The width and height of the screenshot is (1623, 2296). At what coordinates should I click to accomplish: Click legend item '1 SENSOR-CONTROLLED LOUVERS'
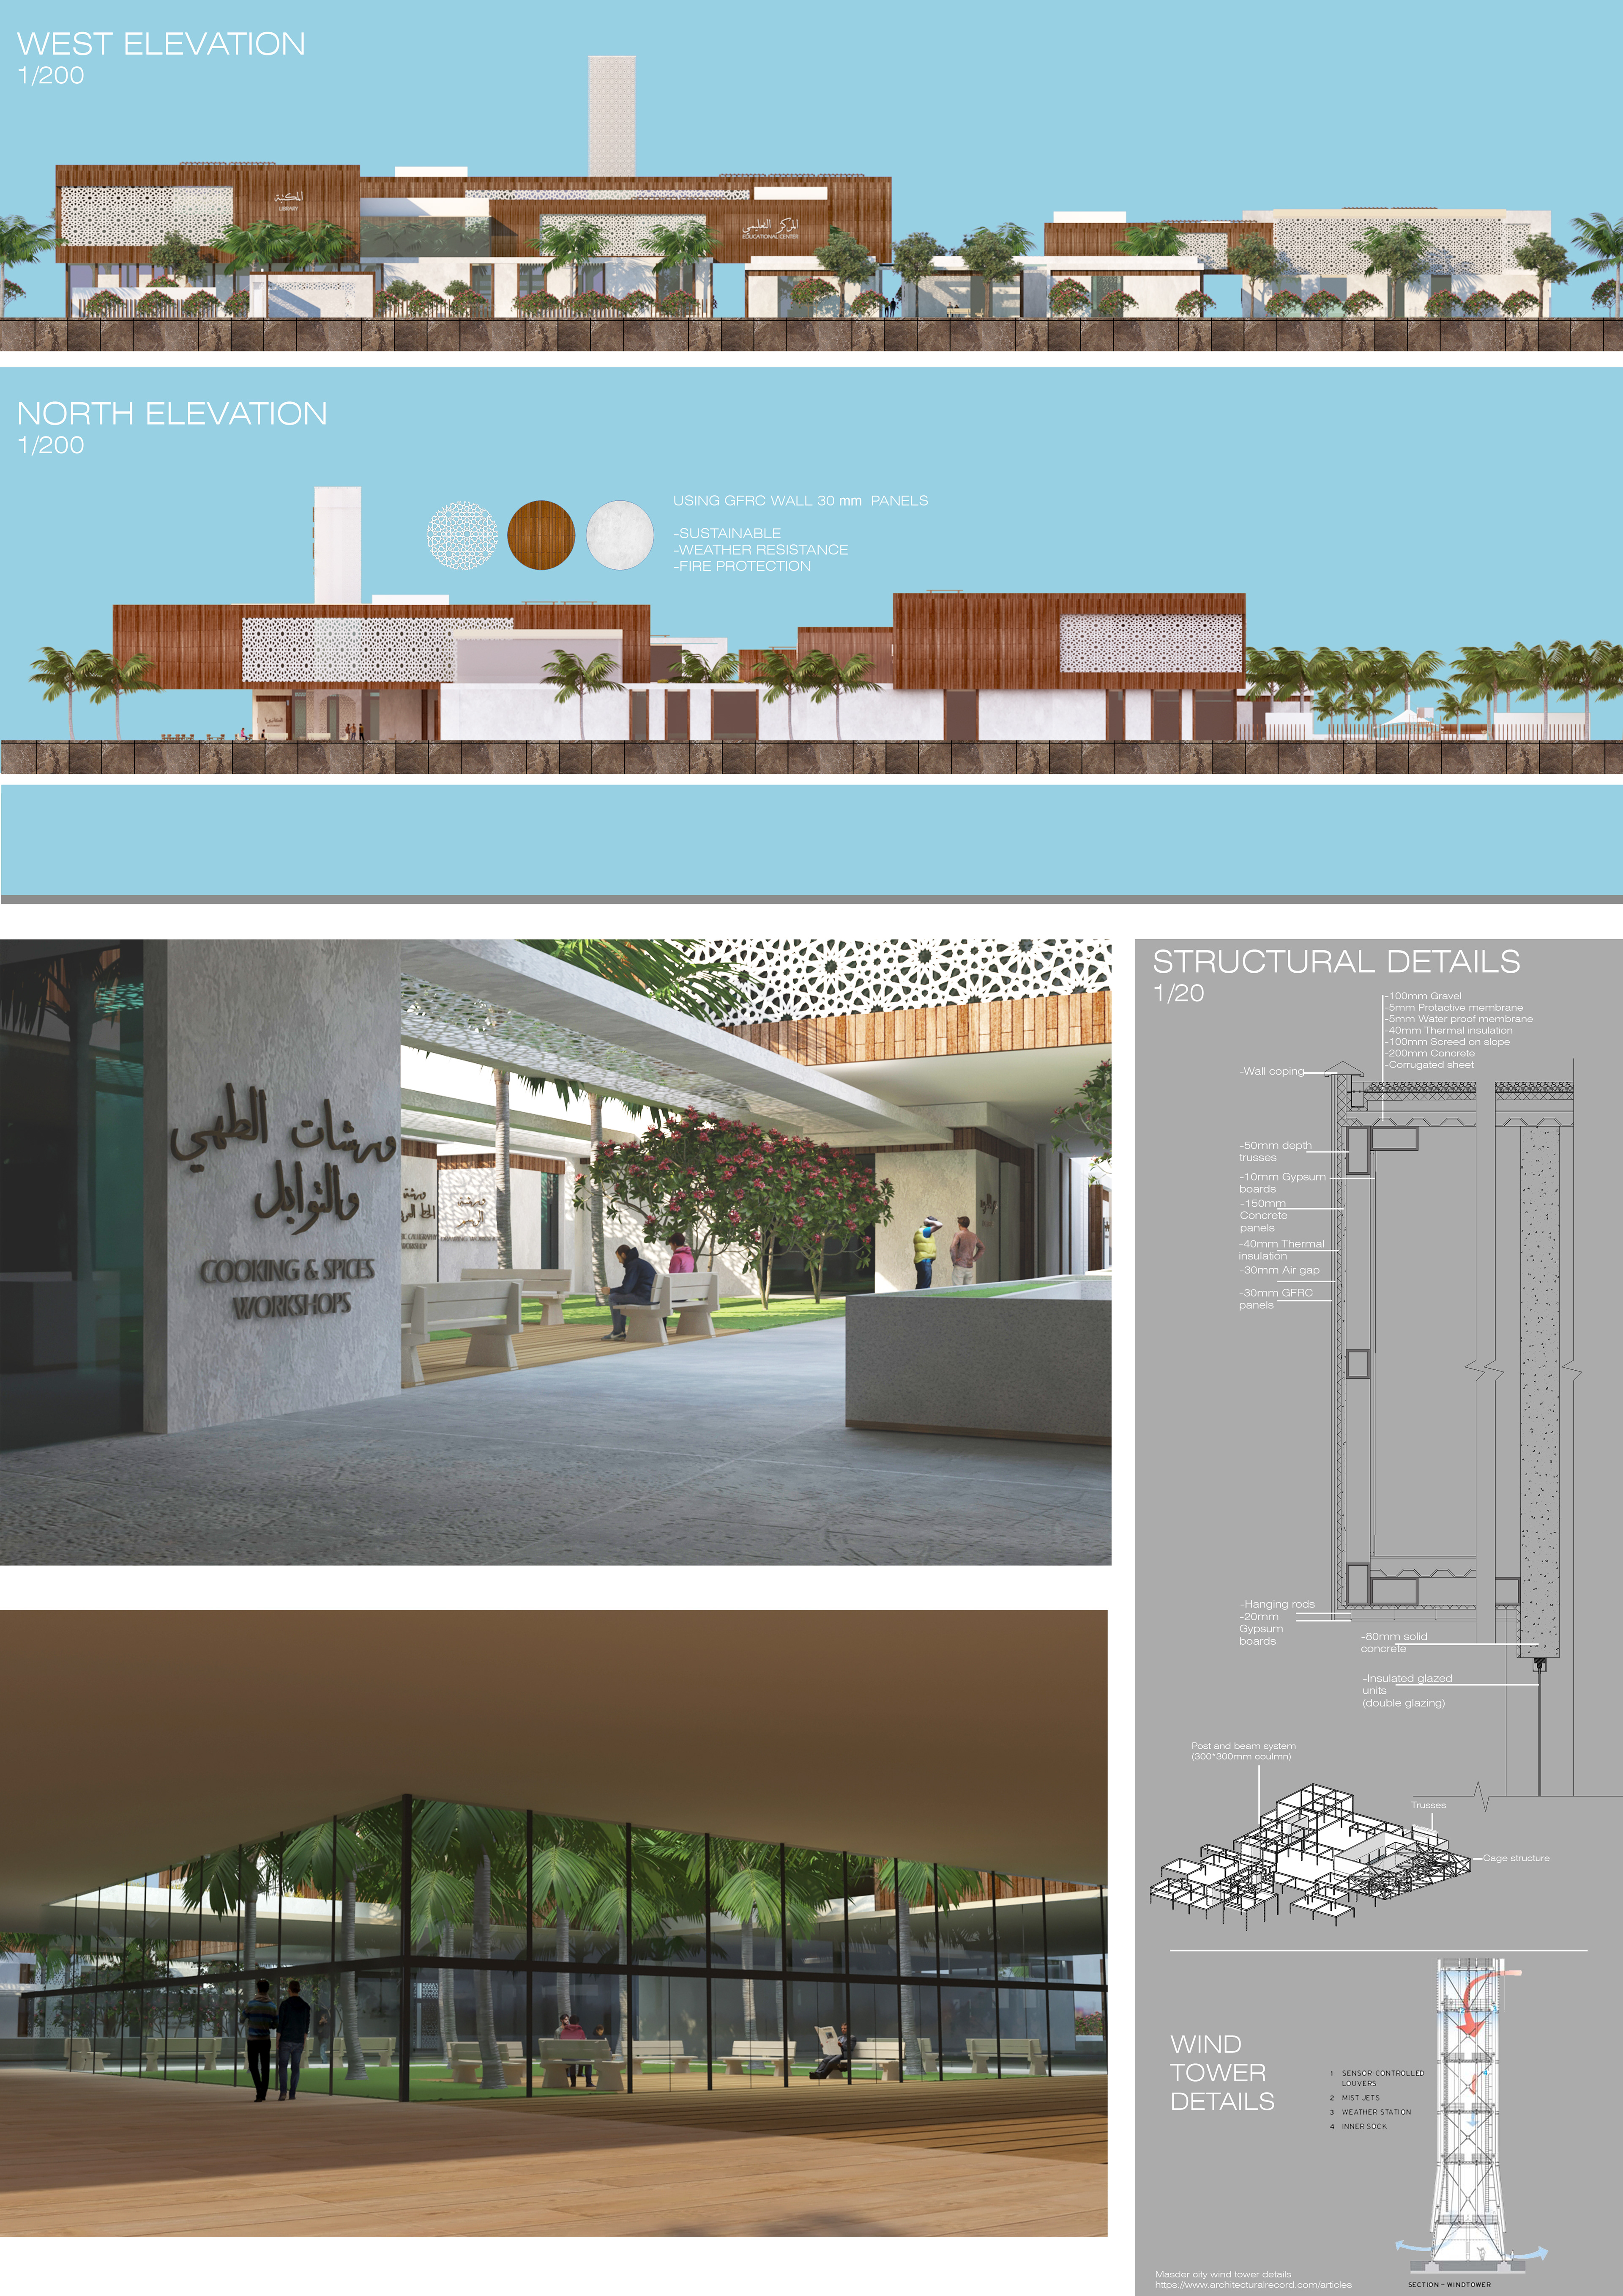[1377, 2078]
